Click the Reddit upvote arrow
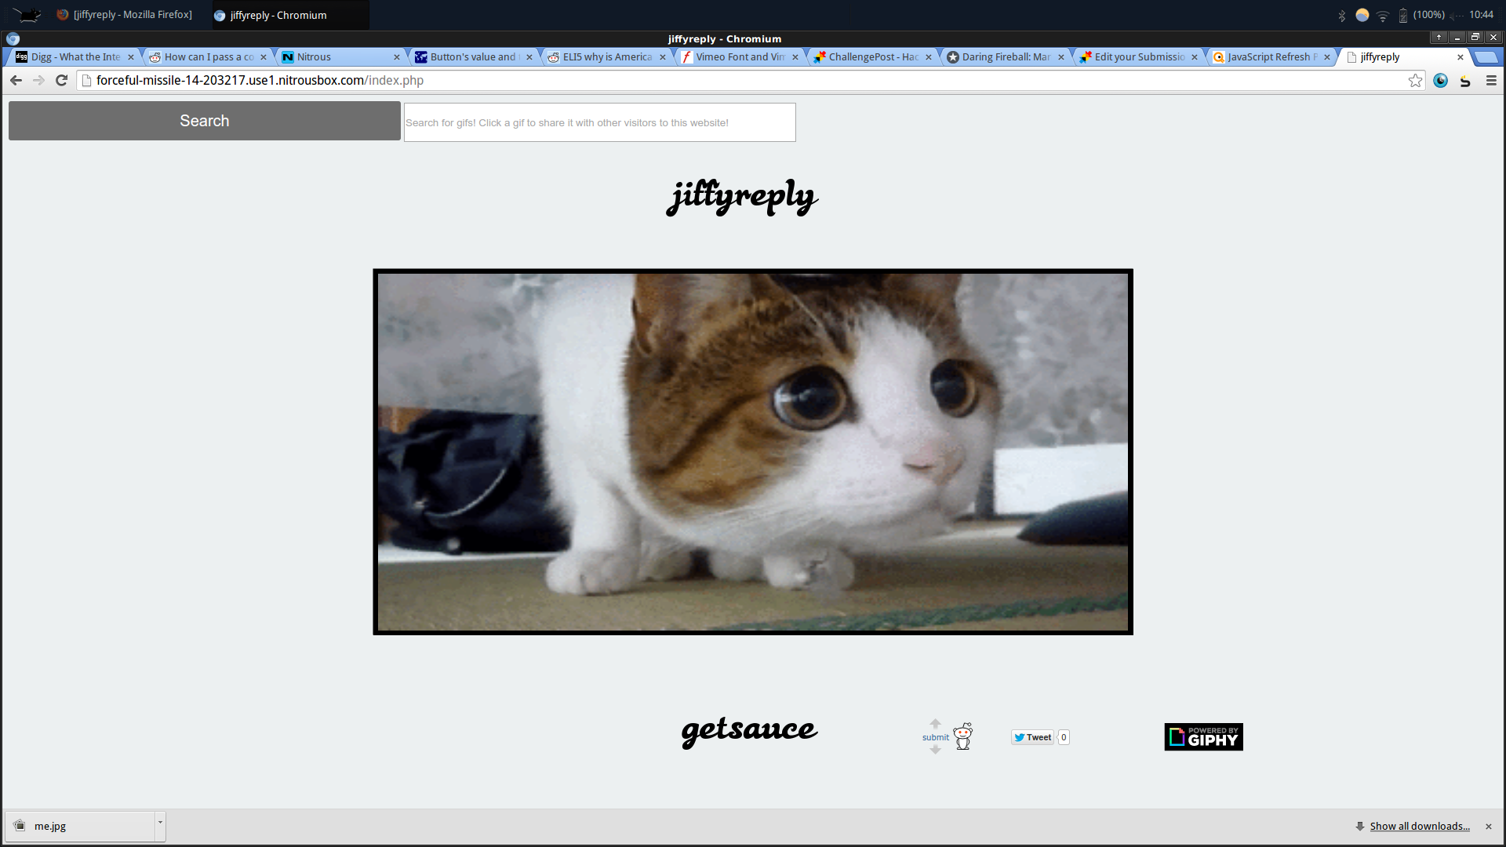 [x=935, y=724]
